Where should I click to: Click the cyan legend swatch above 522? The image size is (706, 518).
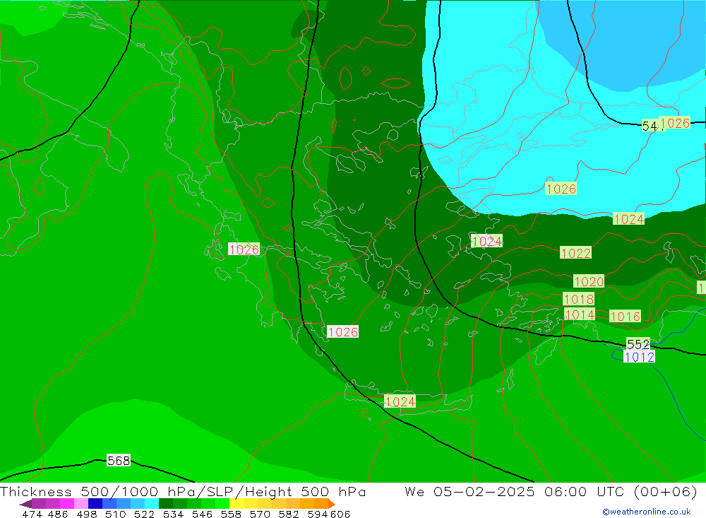[x=152, y=504]
